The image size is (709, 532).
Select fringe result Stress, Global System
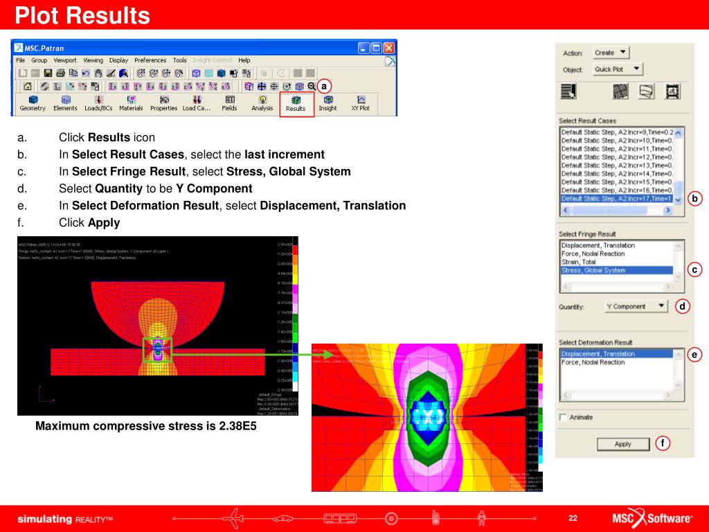[x=617, y=270]
